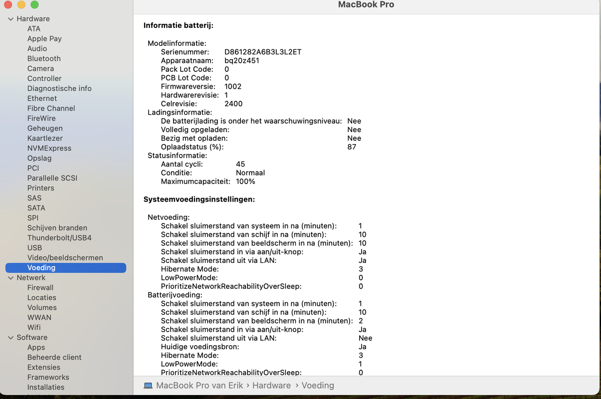601x399 pixels.
Task: Select Frameworks under Software
Action: (48, 378)
